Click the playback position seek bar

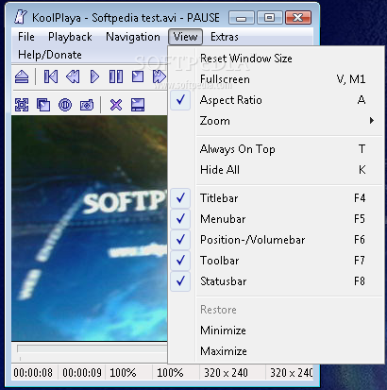coord(93,348)
